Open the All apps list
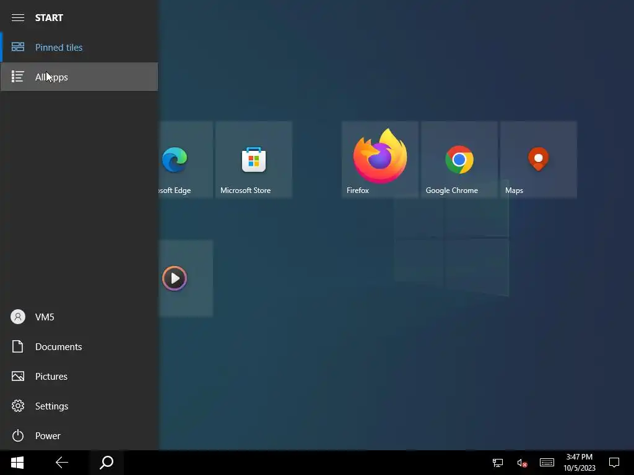 79,77
